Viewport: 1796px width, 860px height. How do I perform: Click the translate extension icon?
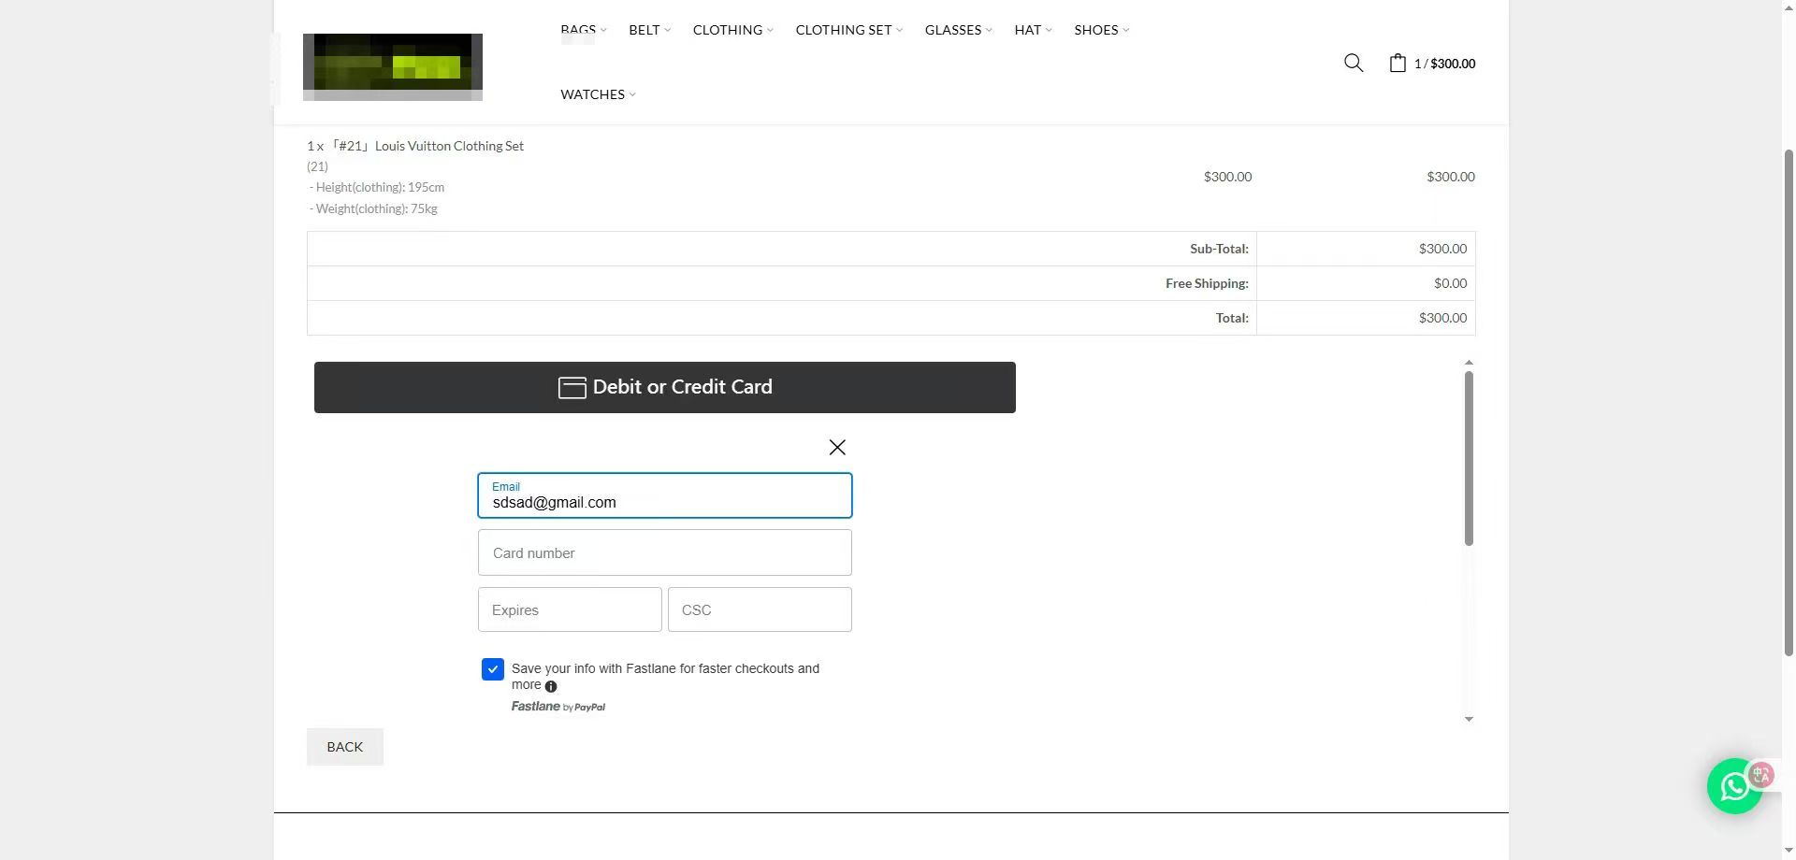(x=1762, y=774)
